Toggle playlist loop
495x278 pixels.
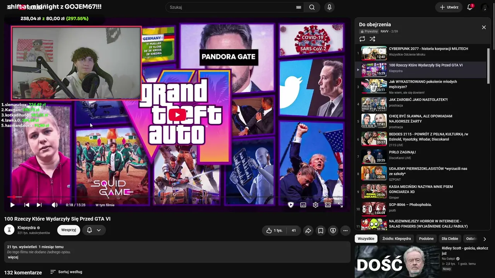point(362,39)
